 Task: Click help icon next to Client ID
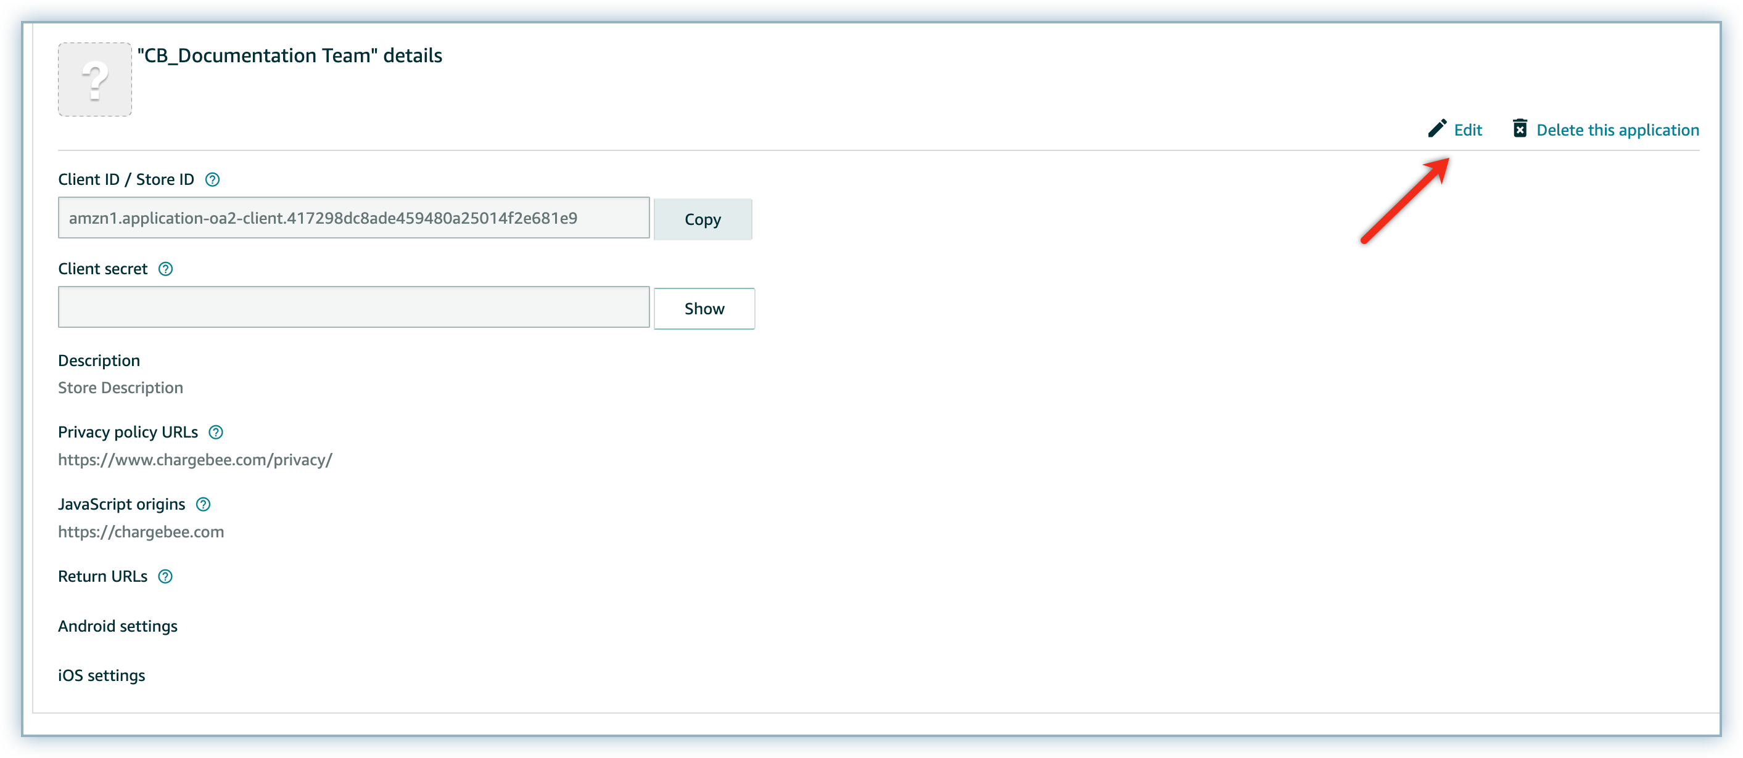point(212,180)
